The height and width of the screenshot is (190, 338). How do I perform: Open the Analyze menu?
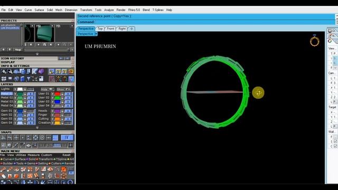(109, 10)
